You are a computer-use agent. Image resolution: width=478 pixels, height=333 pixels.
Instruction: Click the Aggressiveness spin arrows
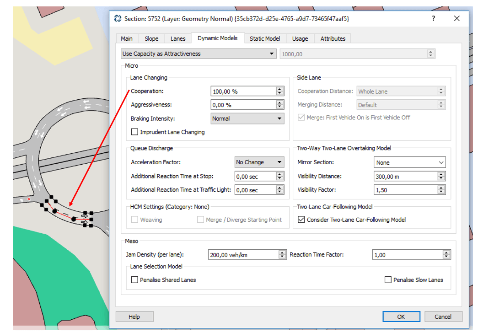click(x=280, y=105)
